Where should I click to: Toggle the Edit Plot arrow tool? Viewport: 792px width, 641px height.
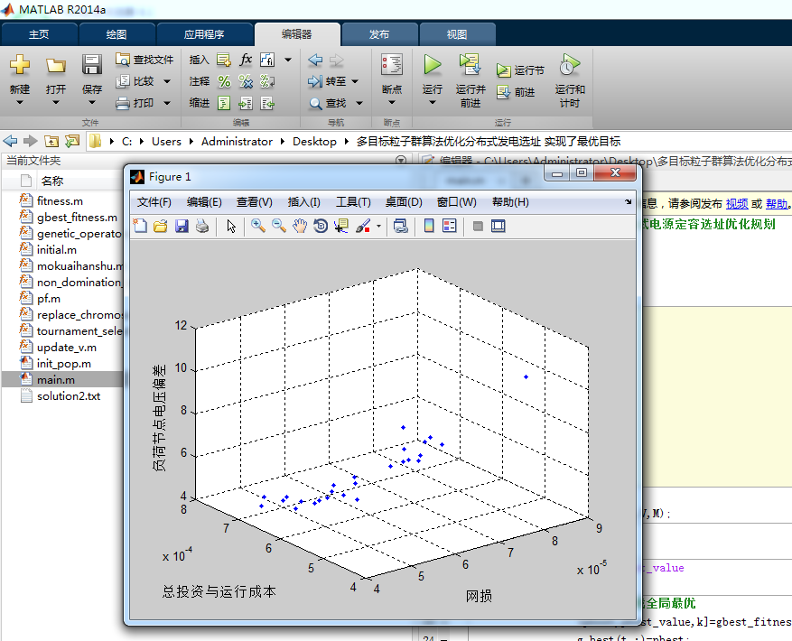(231, 226)
